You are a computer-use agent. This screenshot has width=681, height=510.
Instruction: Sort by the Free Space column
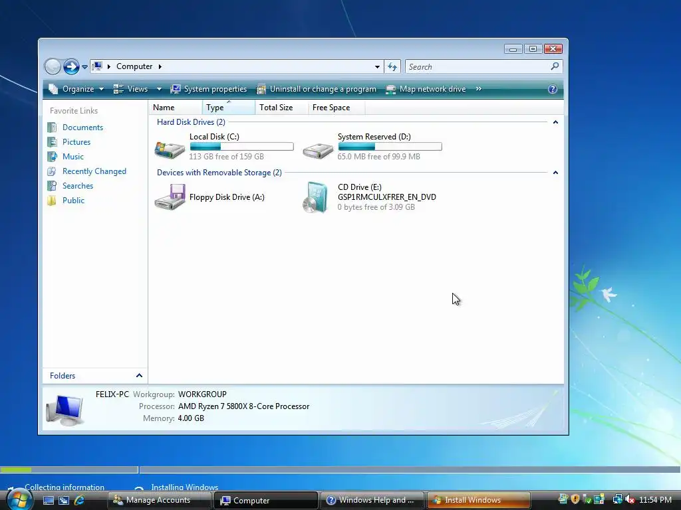pos(337,108)
